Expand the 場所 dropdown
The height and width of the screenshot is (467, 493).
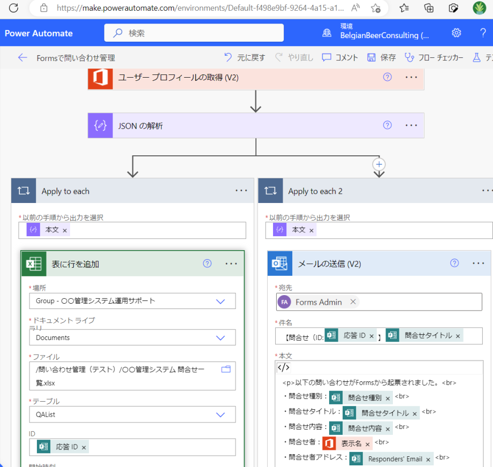coord(221,301)
